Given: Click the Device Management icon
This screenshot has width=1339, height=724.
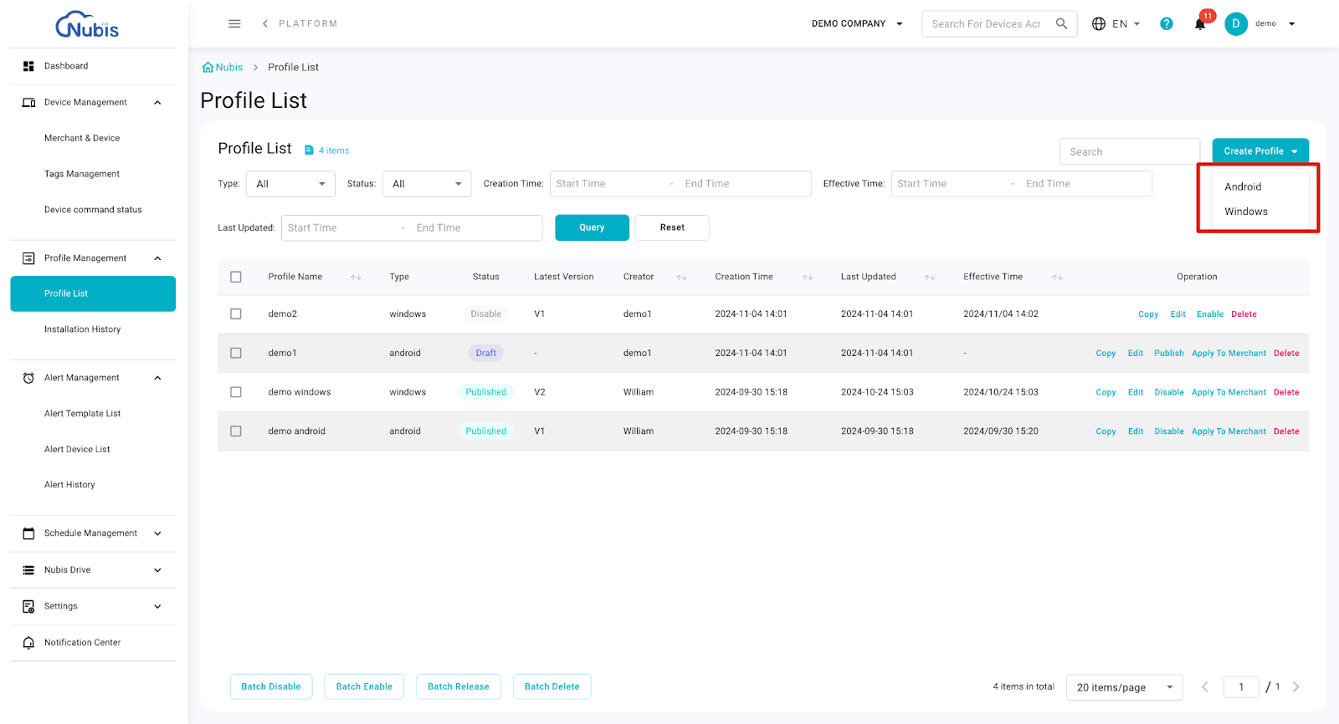Looking at the screenshot, I should click(x=28, y=102).
